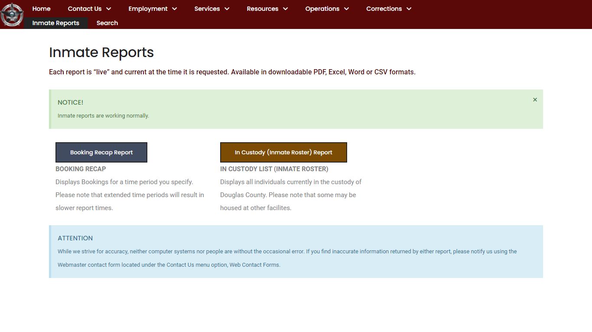The image size is (592, 332).
Task: Open the Services dropdown arrow
Action: (x=227, y=9)
